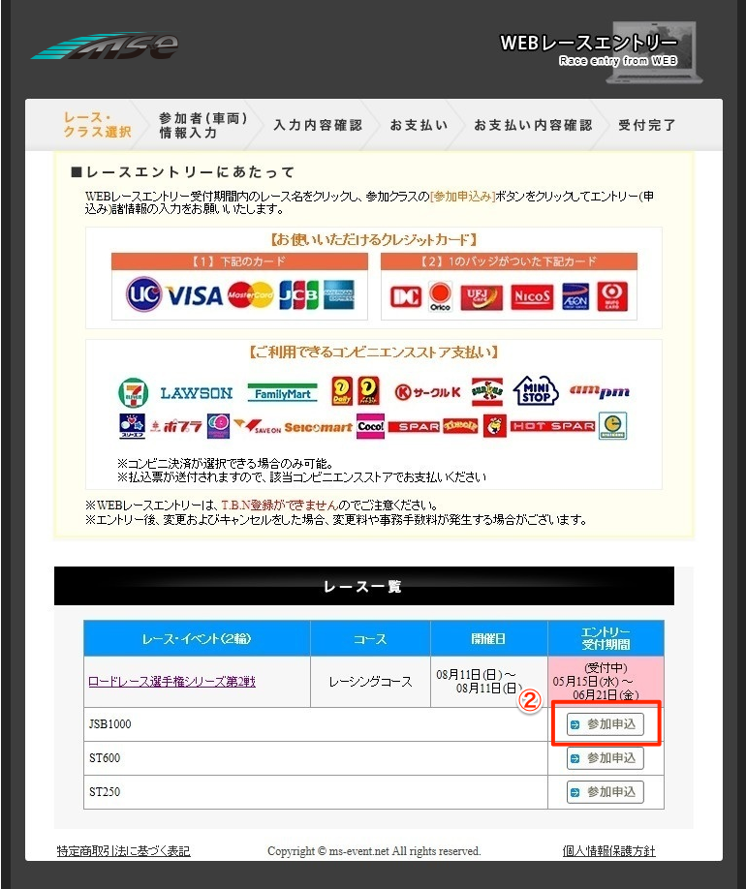
Task: Select the 参加者(車両)情報入力 step tab
Action: (203, 125)
